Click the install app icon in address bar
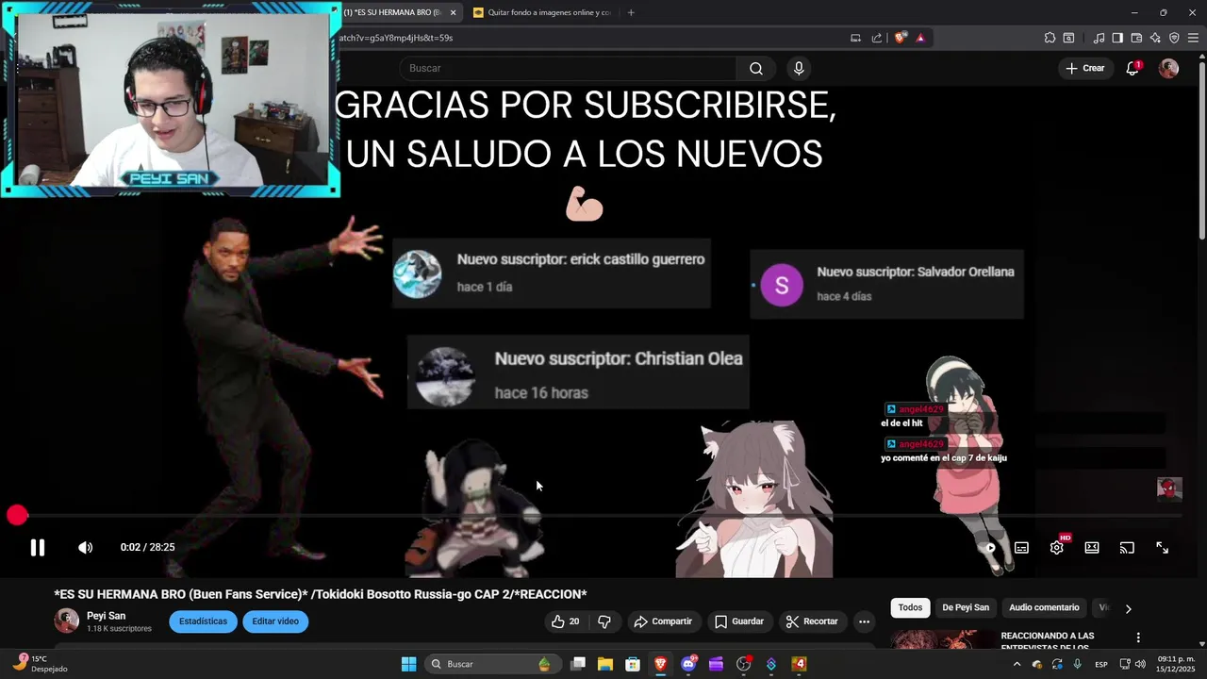The width and height of the screenshot is (1207, 679). pos(855,38)
